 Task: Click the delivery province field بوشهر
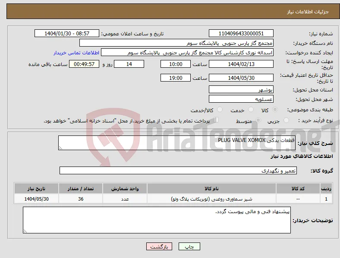pos(241,90)
